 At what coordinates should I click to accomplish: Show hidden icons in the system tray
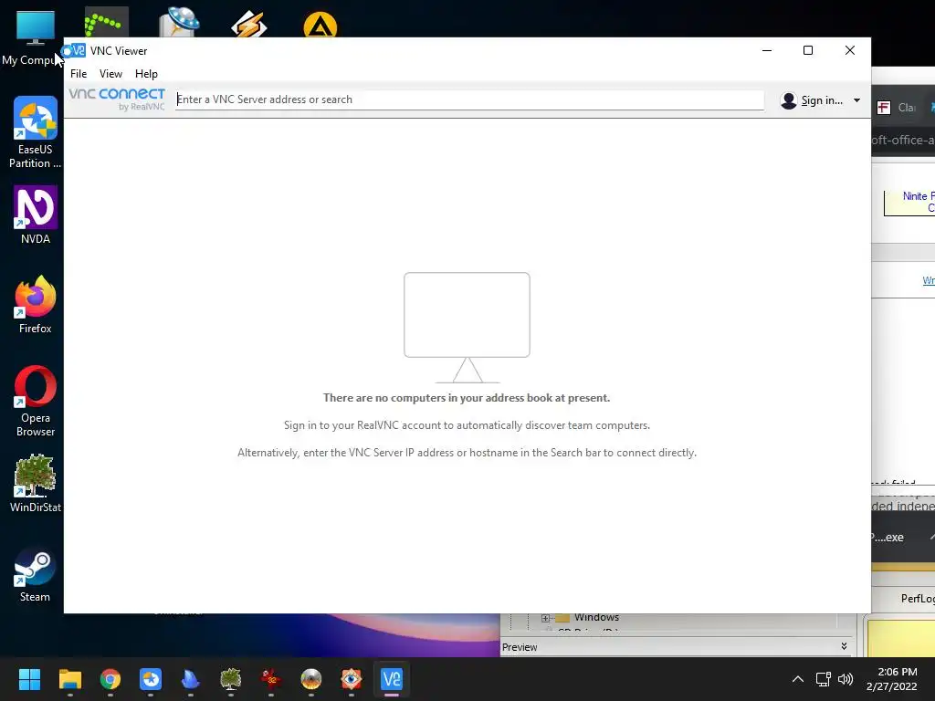[797, 679]
